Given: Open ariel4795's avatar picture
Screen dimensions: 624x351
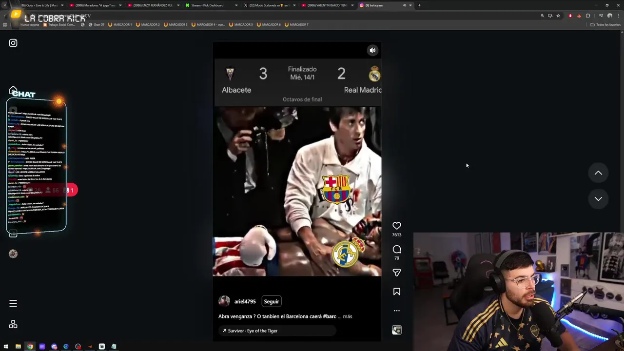Looking at the screenshot, I should (224, 301).
